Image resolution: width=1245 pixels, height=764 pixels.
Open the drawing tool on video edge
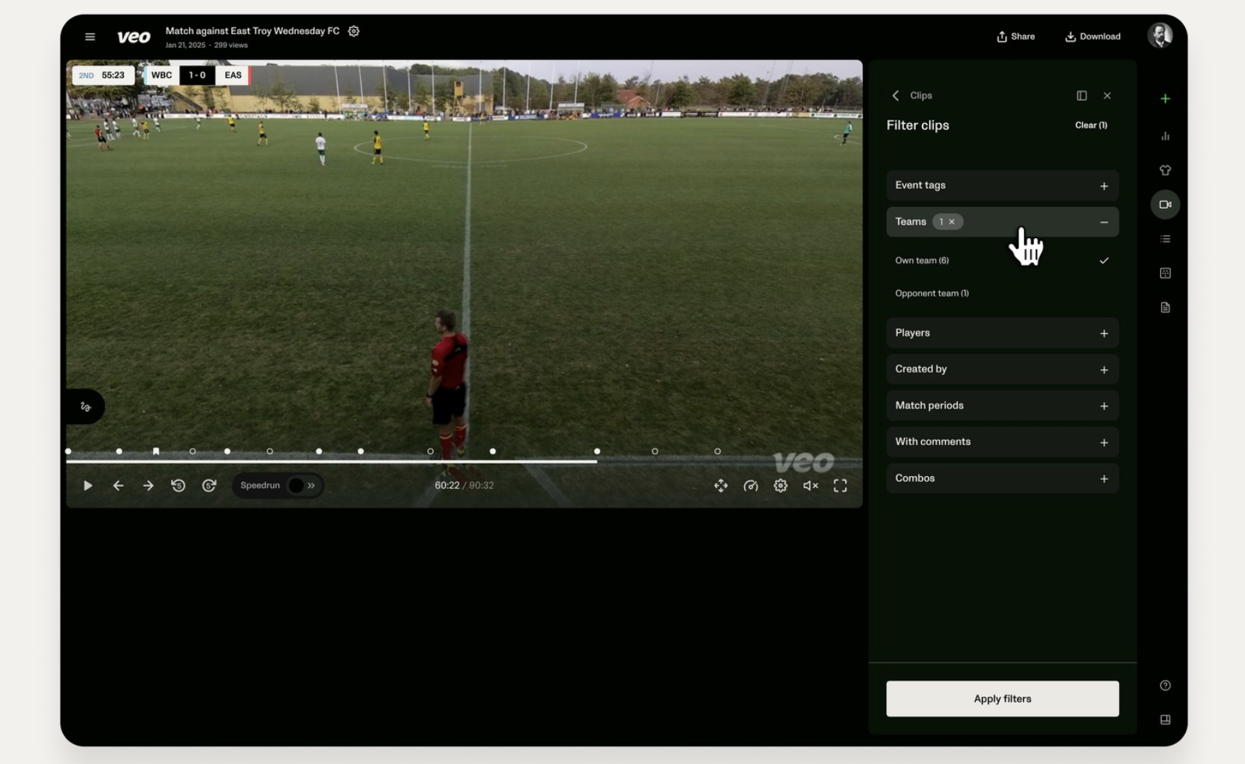click(x=86, y=407)
